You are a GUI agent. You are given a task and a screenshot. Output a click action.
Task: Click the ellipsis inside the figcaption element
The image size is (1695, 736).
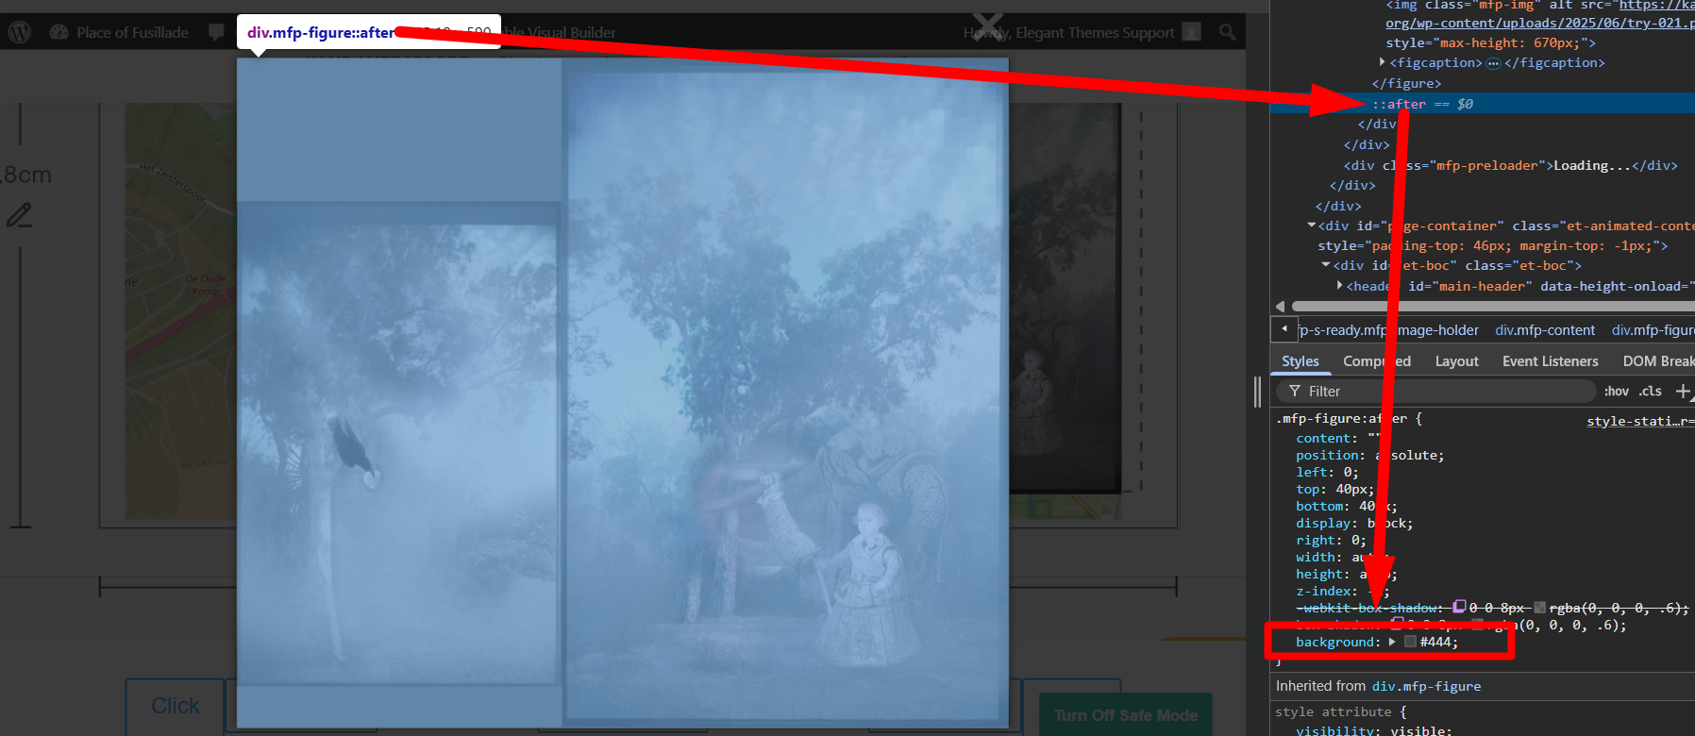1493,63
